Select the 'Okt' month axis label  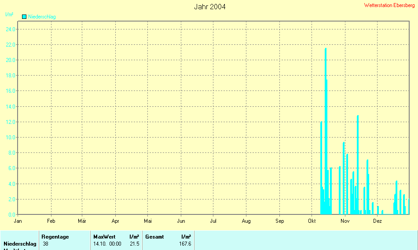(x=312, y=221)
